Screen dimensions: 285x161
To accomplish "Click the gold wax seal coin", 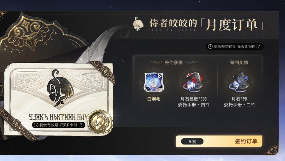I will [x=100, y=122].
